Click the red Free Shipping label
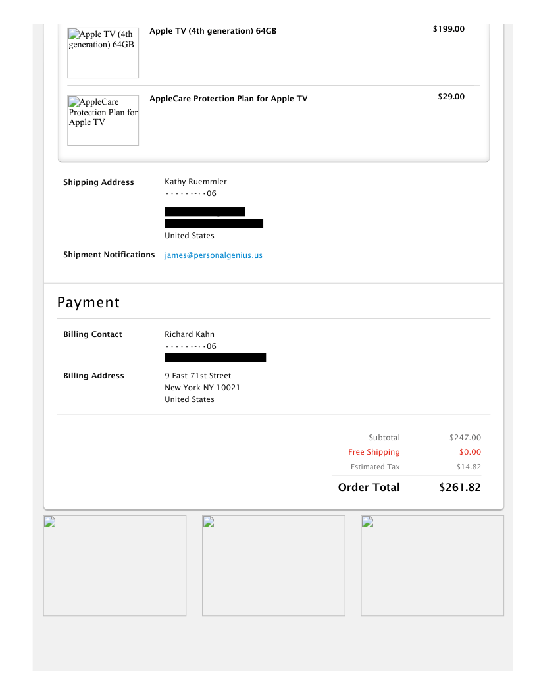The image size is (537, 695). [x=374, y=452]
